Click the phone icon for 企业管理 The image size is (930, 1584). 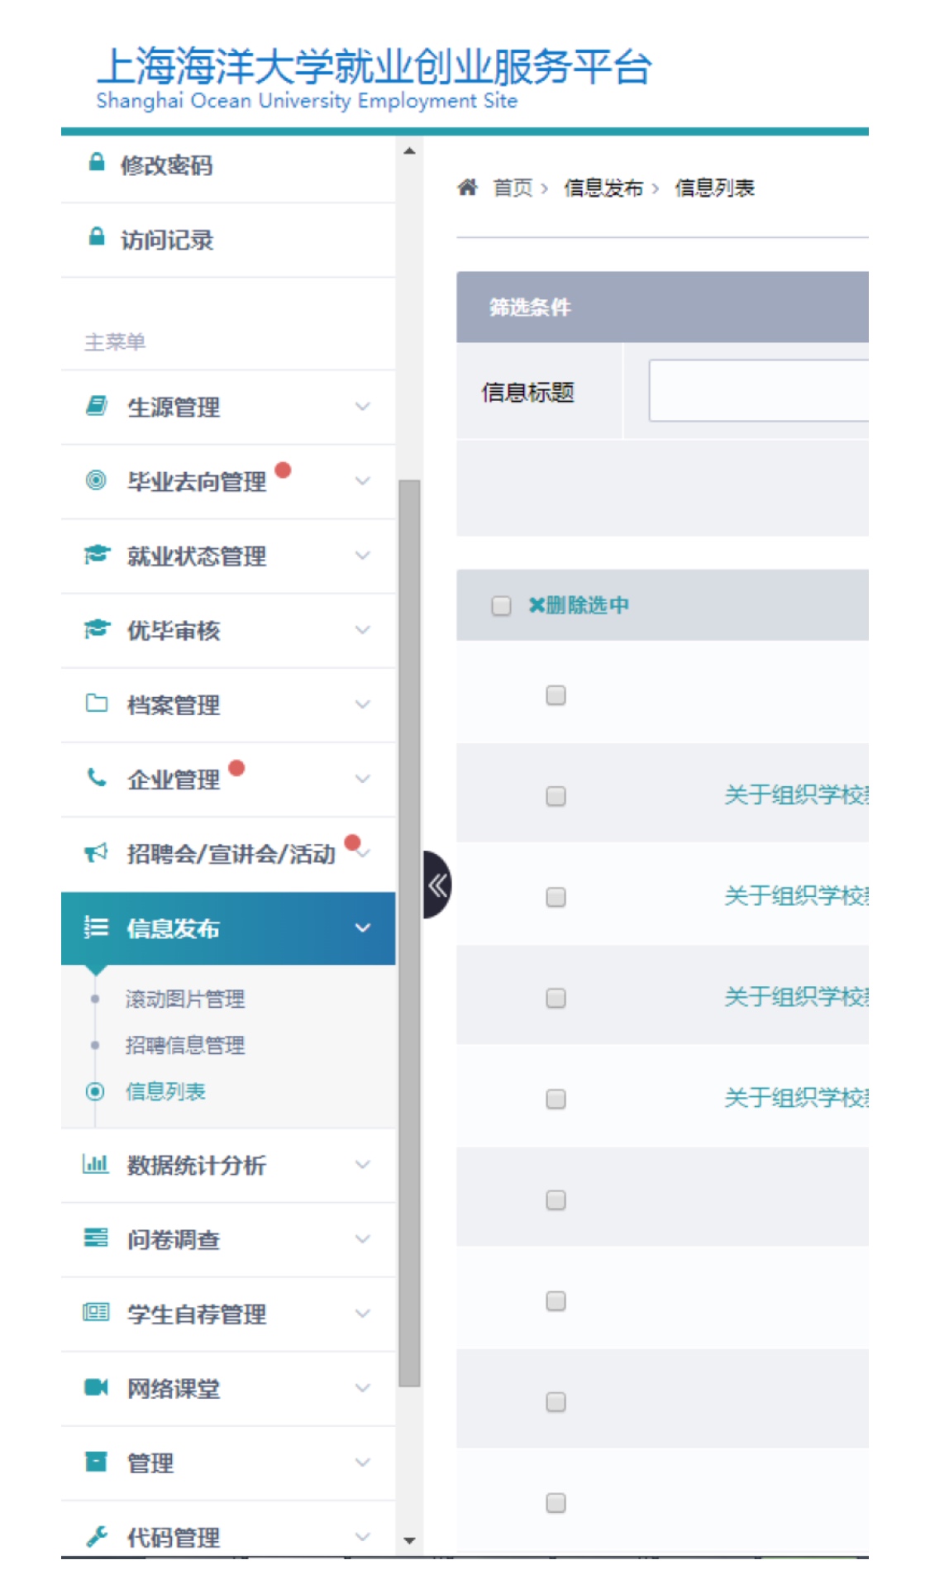coord(97,778)
